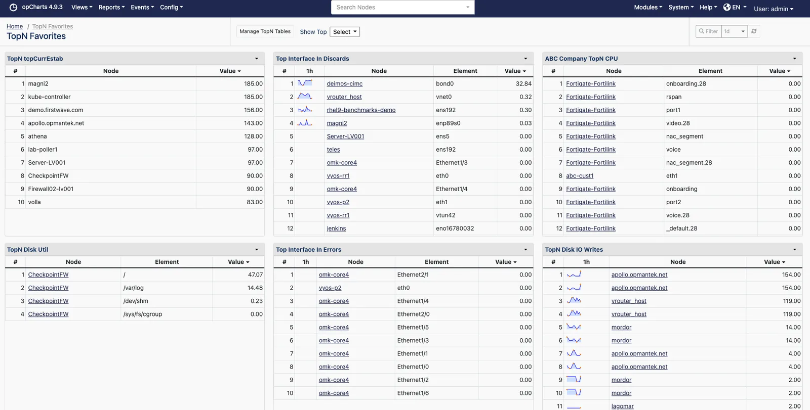
Task: Click the sparkline for rhel9-benchmarks-demo
Action: 305,109
